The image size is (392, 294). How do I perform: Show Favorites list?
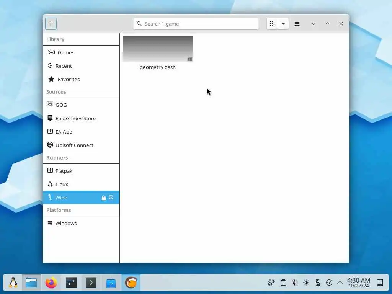[81, 79]
